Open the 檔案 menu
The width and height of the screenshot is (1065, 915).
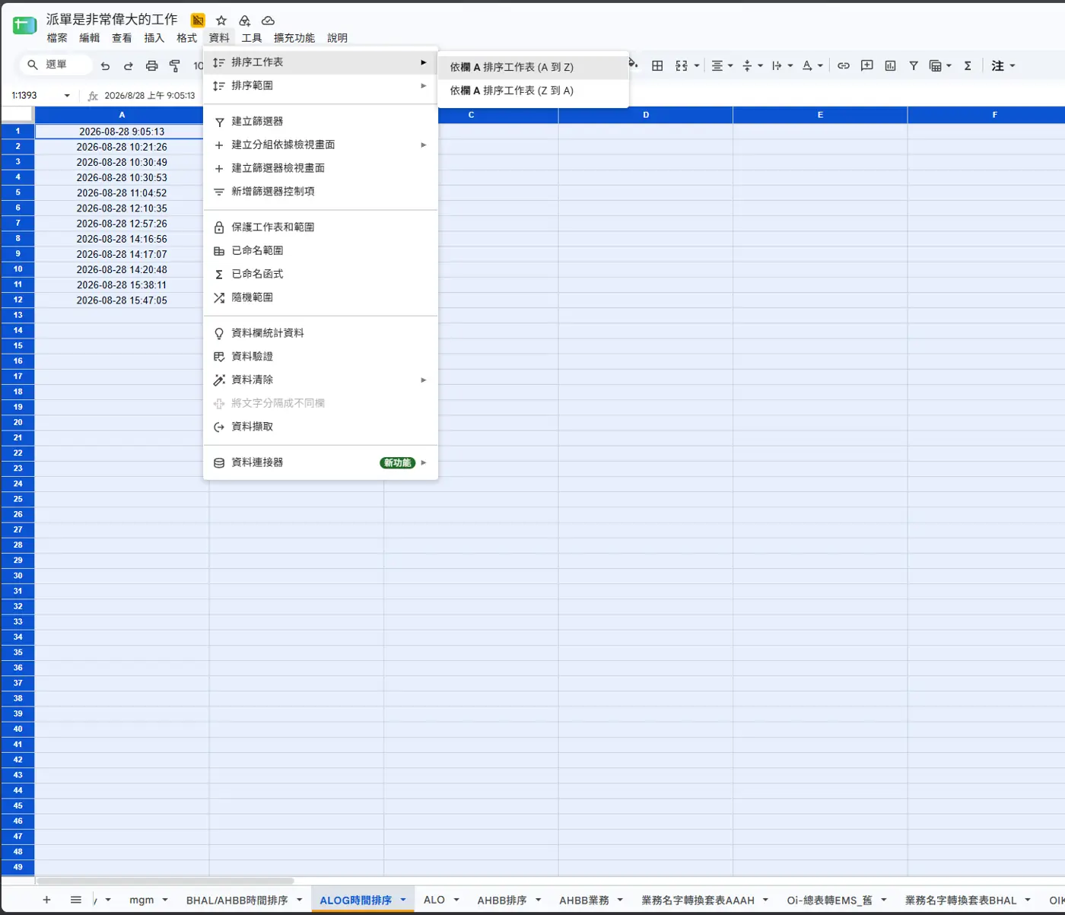(57, 38)
